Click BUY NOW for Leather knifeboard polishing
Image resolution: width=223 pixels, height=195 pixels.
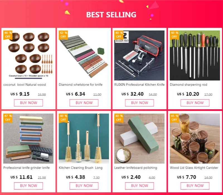click(x=139, y=186)
